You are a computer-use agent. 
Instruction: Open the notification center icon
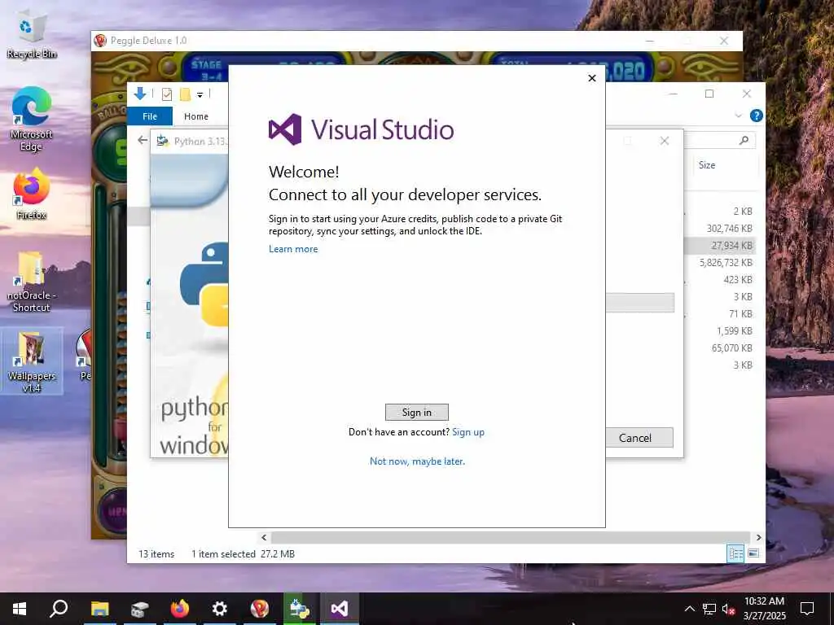(x=807, y=609)
